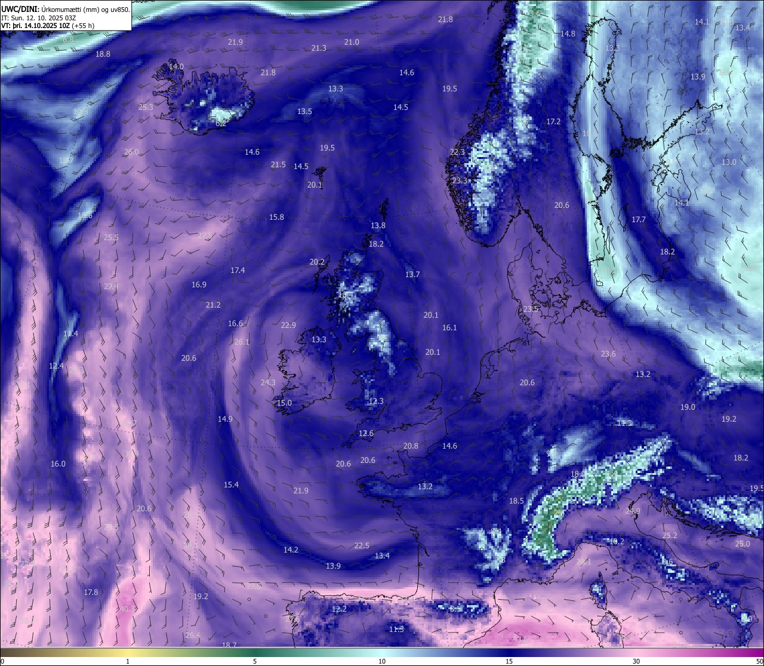Click the value 25.3 on the map
Screen dimensions: 764x666
point(146,107)
